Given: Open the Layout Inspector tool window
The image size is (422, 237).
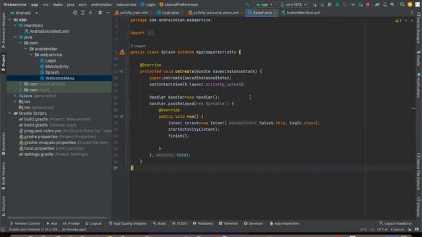Looking at the screenshot, I should click(x=396, y=224).
